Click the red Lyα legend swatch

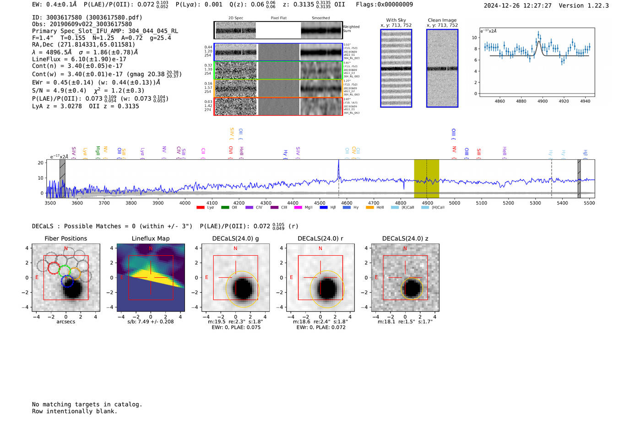click(200, 208)
